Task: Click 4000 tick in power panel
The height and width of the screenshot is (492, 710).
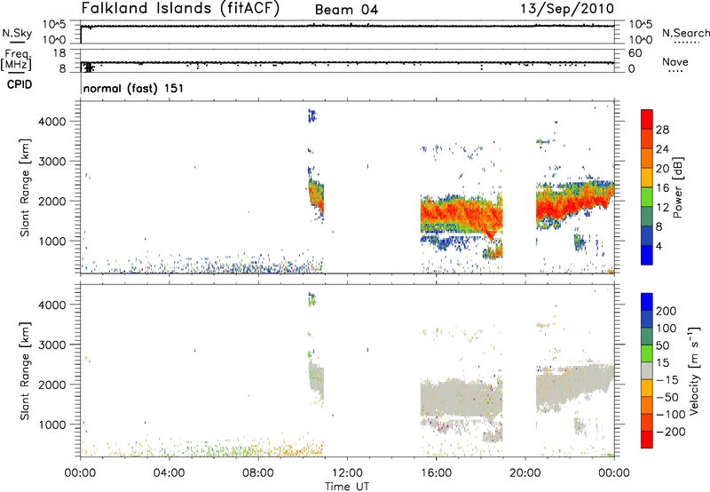Action: [52, 122]
